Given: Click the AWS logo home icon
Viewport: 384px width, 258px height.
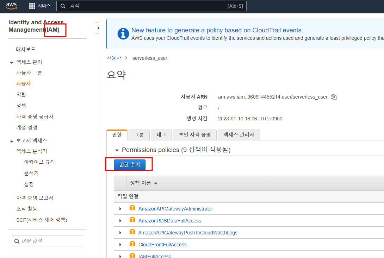Looking at the screenshot, I should tap(12, 6).
